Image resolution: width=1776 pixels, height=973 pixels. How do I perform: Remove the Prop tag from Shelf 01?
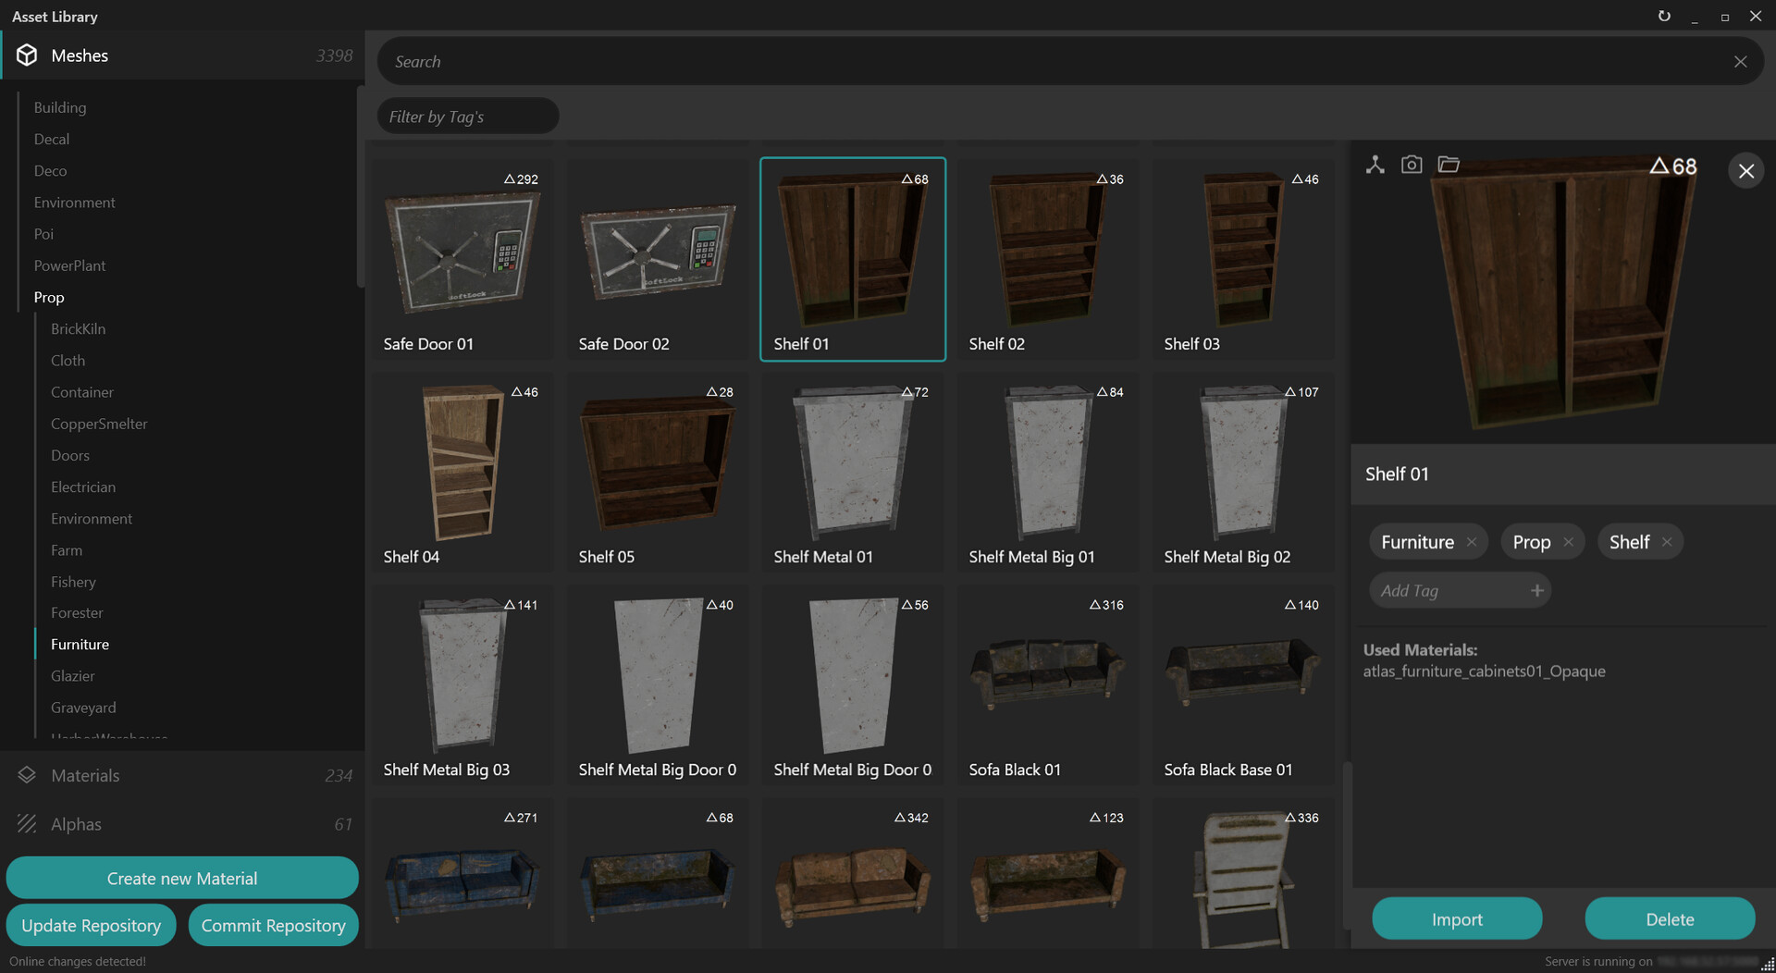tap(1569, 541)
